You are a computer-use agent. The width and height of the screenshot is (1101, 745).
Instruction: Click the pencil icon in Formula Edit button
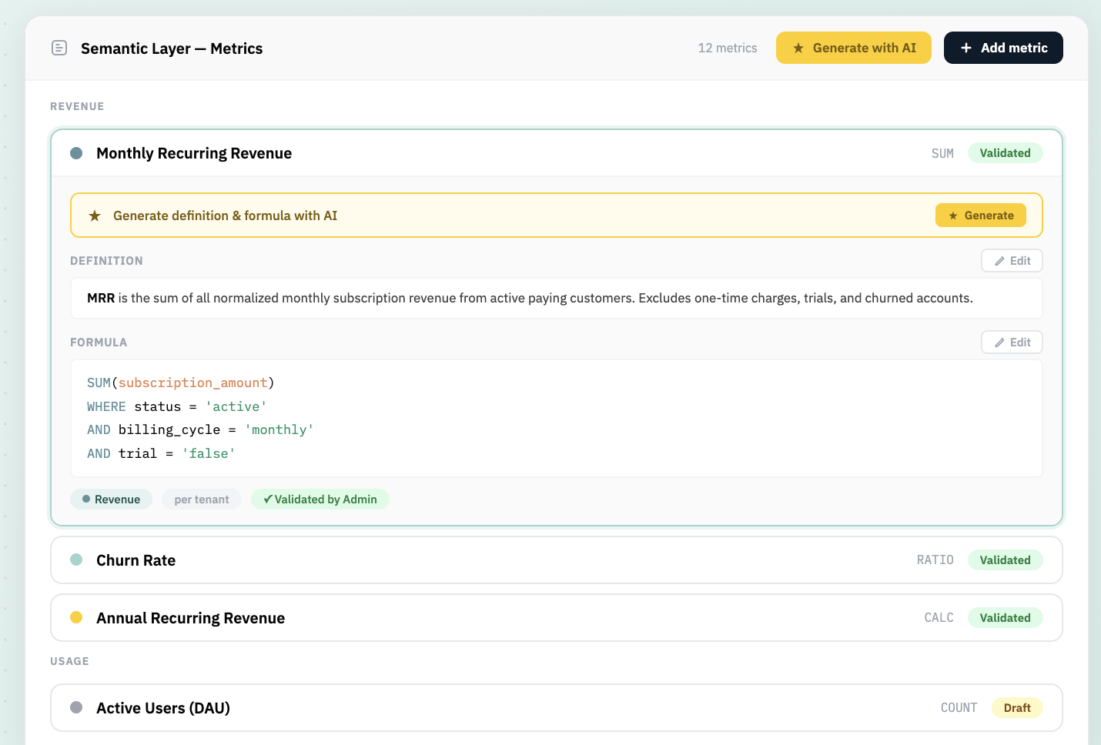(999, 342)
